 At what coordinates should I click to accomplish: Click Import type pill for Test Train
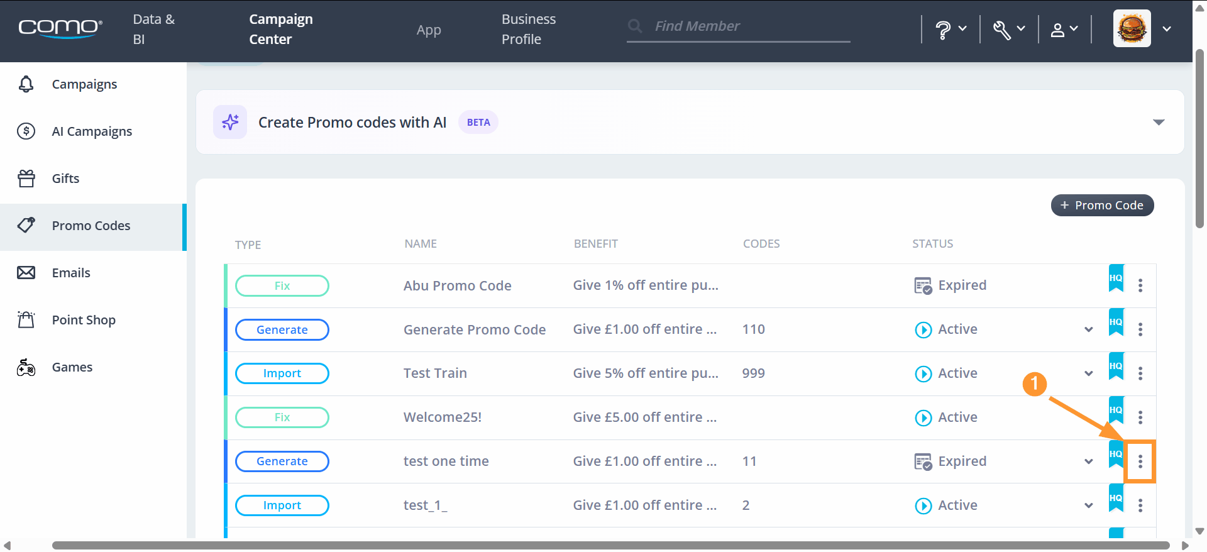coord(282,373)
